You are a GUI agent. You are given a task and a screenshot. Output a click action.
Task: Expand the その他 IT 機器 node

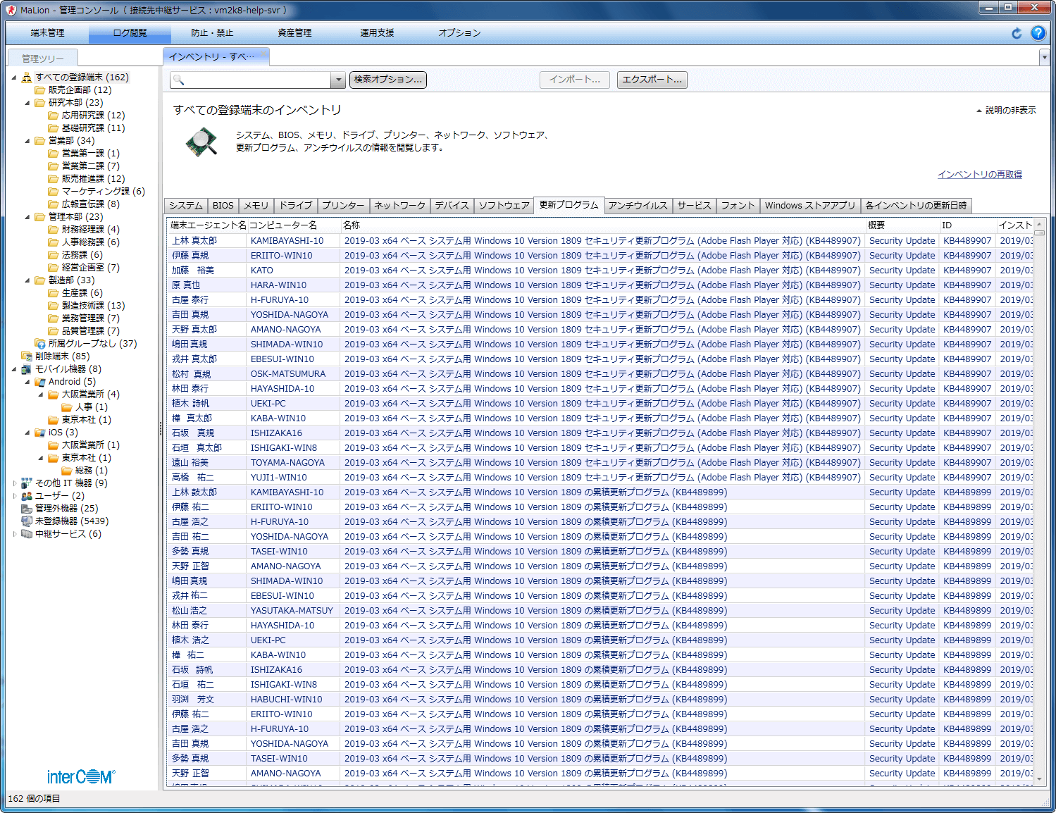[15, 483]
